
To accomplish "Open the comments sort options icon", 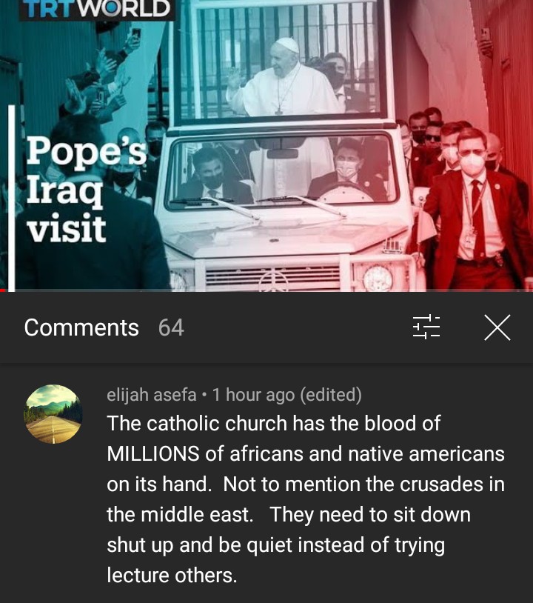I will click(426, 327).
